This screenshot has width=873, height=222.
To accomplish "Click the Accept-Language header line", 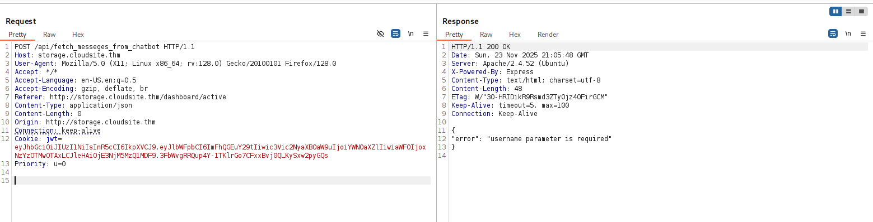I will (x=76, y=80).
